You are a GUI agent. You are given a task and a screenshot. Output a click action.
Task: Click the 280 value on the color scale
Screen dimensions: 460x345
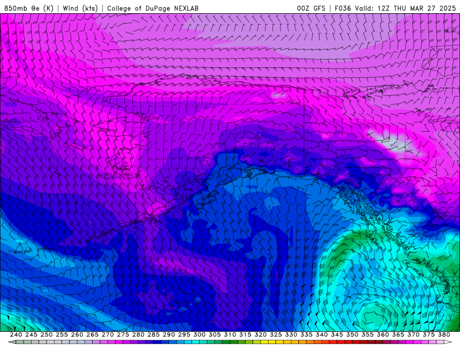click(138, 335)
